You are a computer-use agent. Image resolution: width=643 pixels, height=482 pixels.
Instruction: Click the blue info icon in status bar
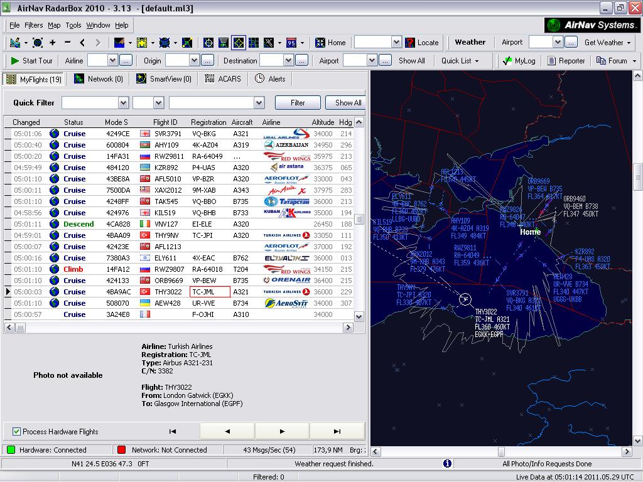click(x=447, y=463)
